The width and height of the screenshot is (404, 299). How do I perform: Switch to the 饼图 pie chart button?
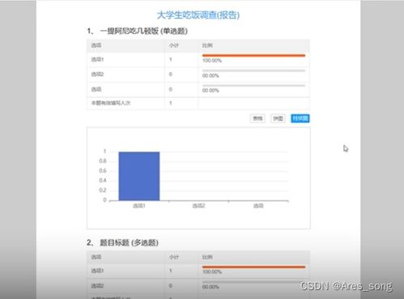coord(278,118)
